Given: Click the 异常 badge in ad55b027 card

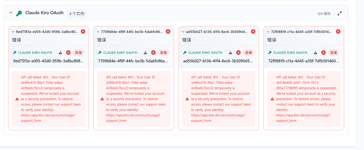Looking at the screenshot, I should coord(249,53).
